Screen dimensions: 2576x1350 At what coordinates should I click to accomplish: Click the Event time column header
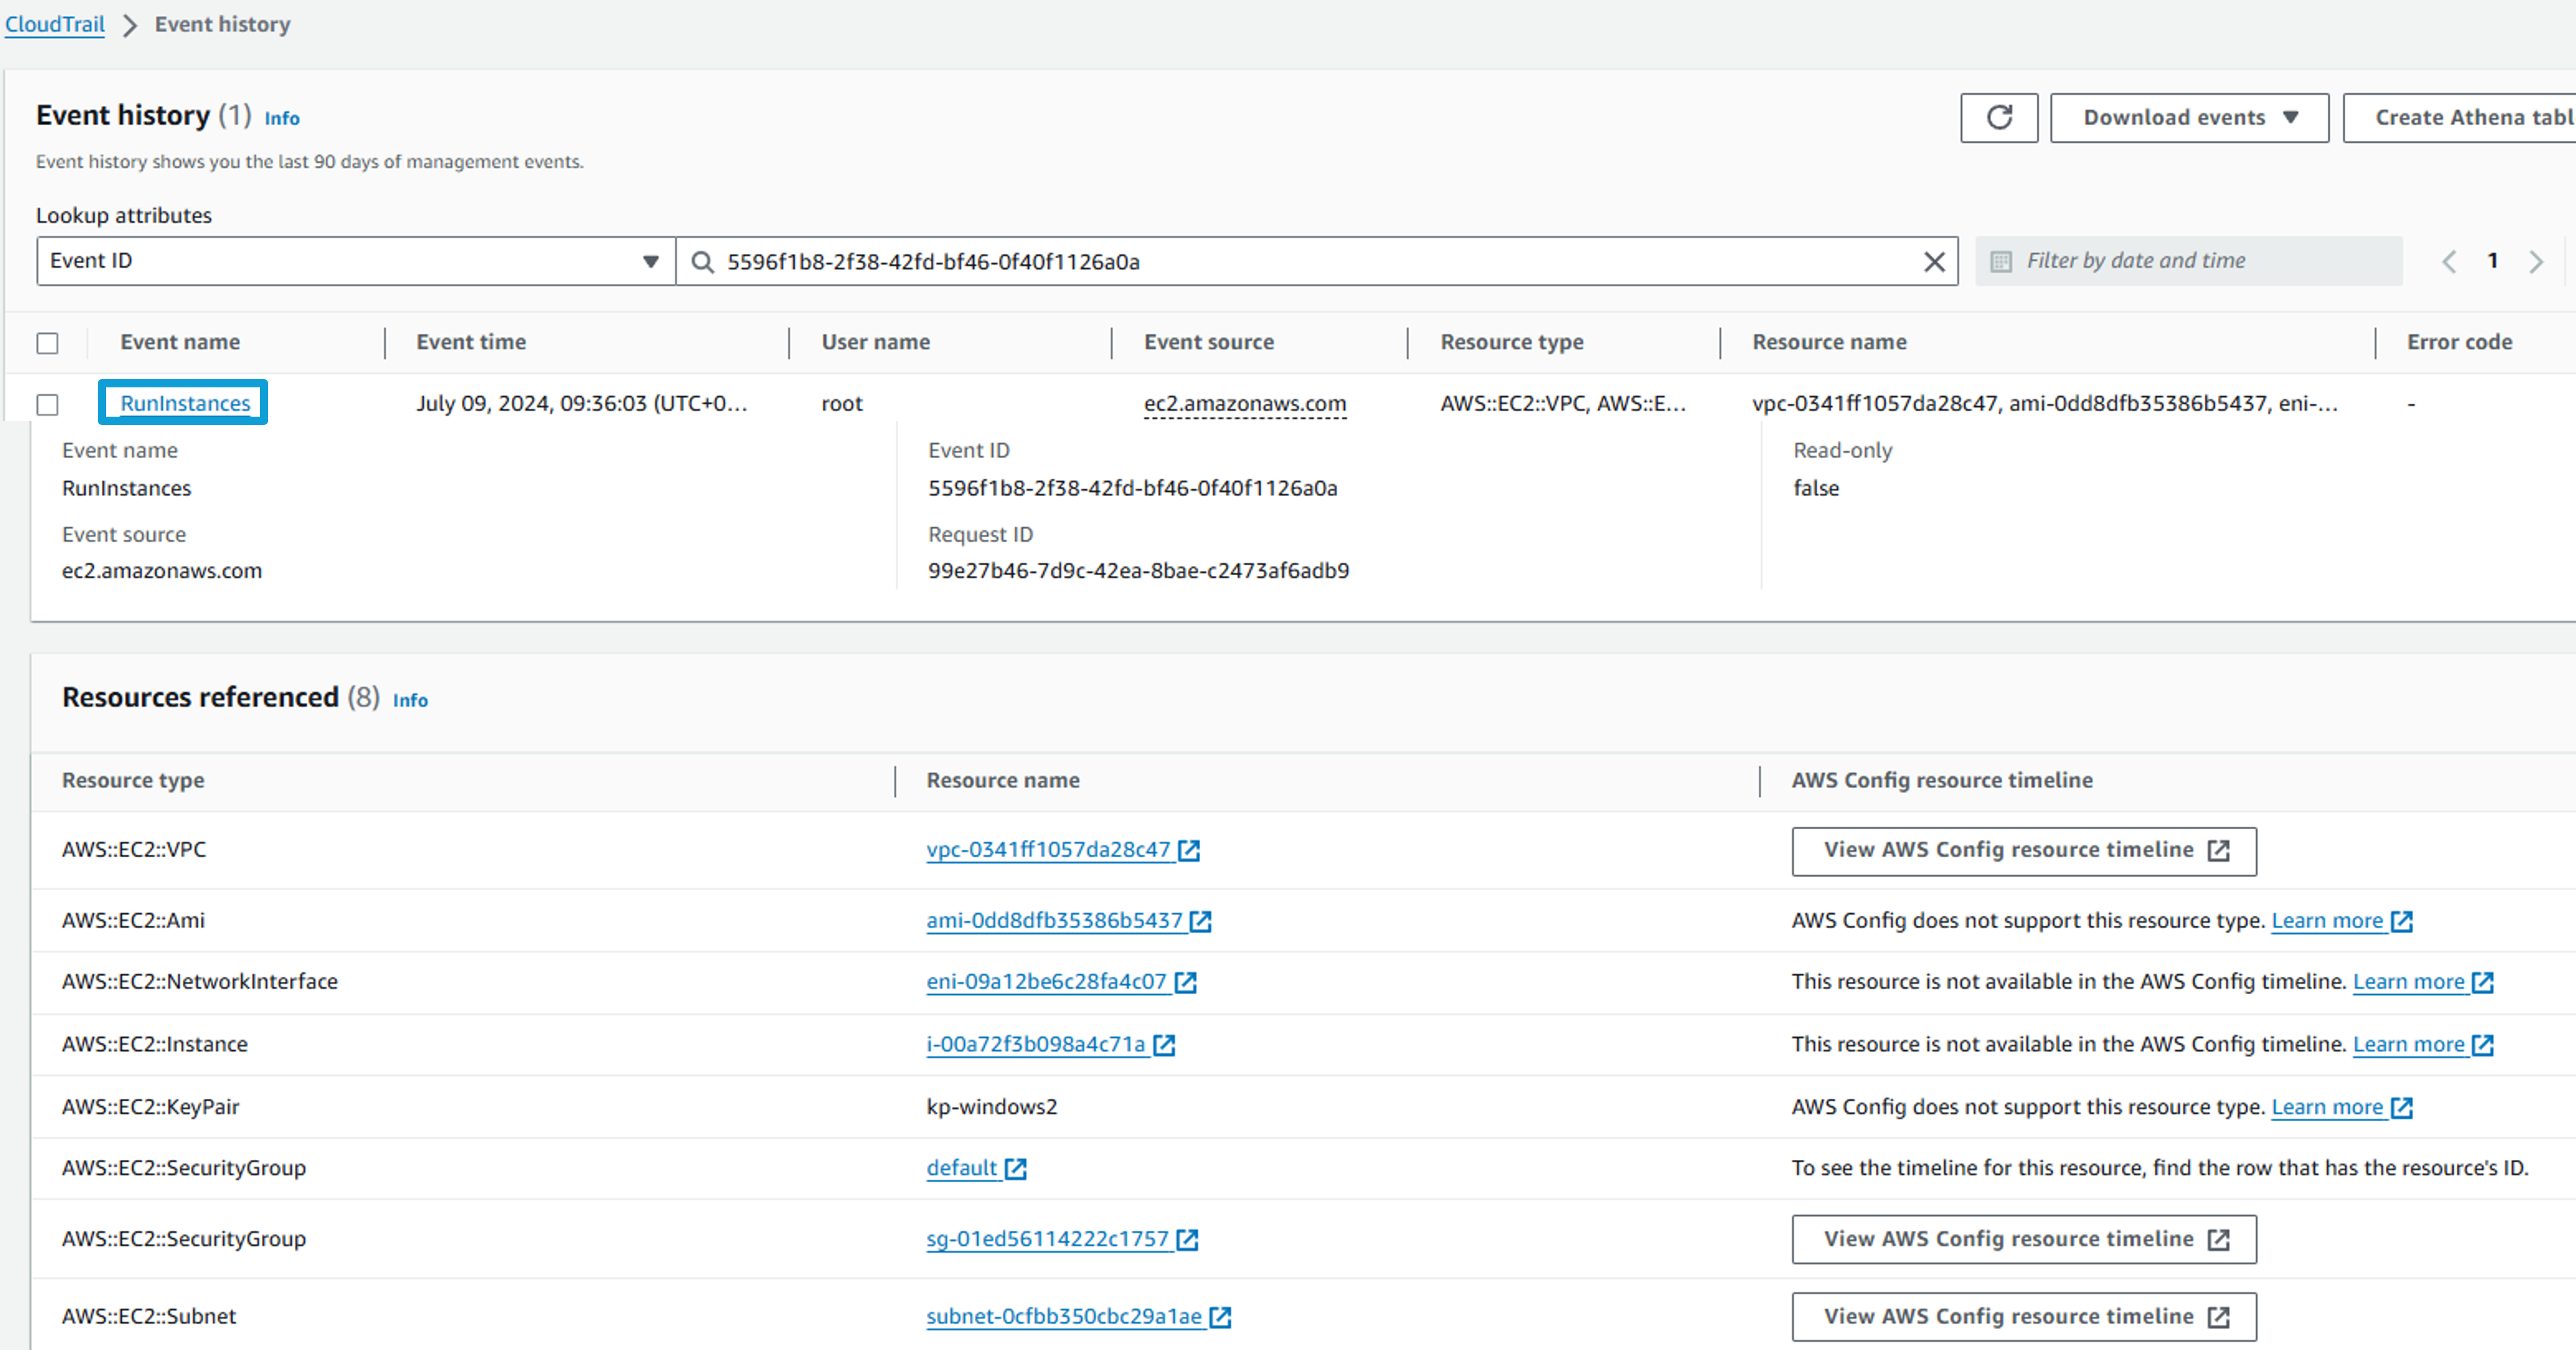point(471,342)
